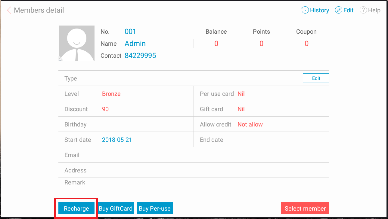Select the member name Admin

135,44
